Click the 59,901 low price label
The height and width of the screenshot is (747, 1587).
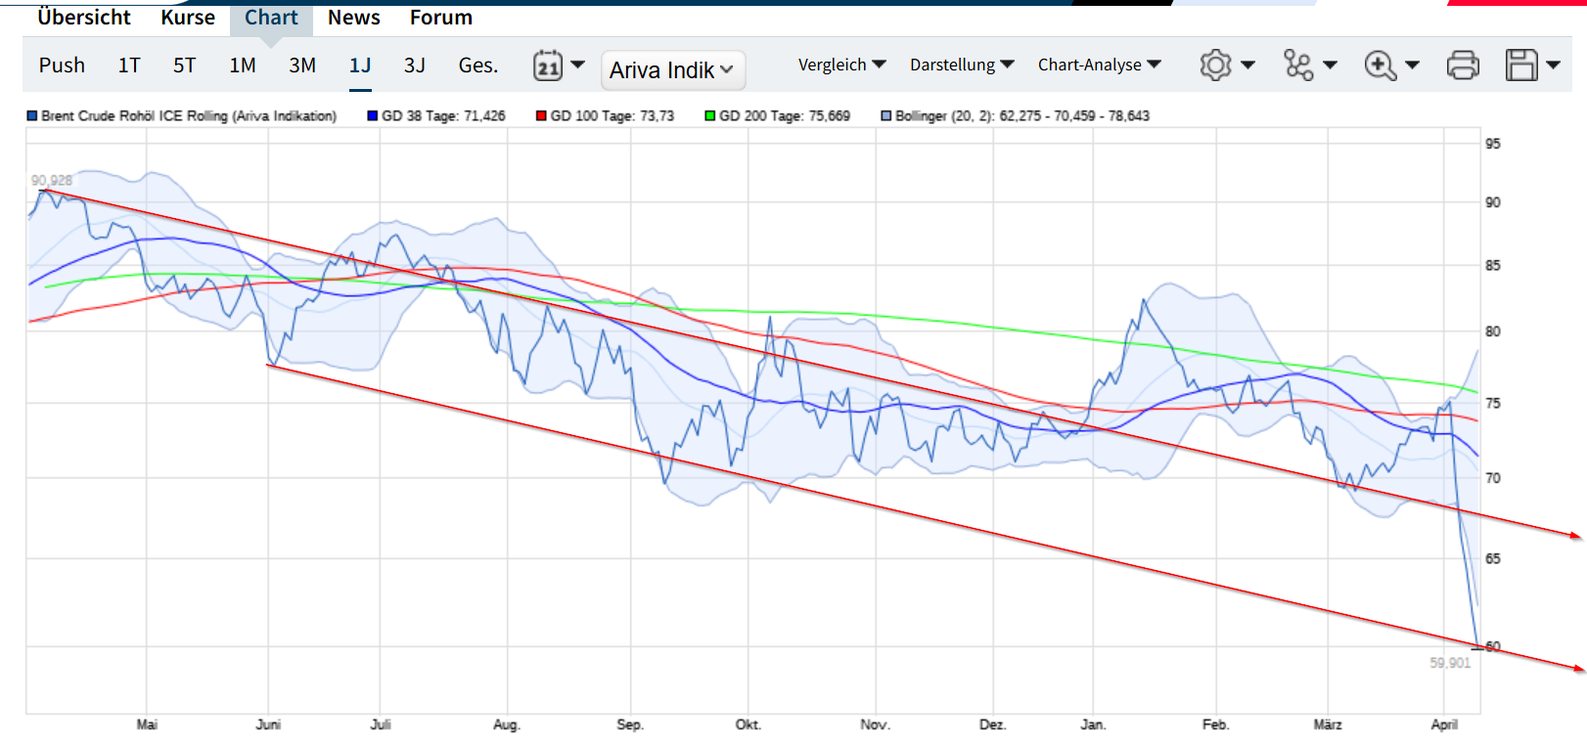[1450, 663]
